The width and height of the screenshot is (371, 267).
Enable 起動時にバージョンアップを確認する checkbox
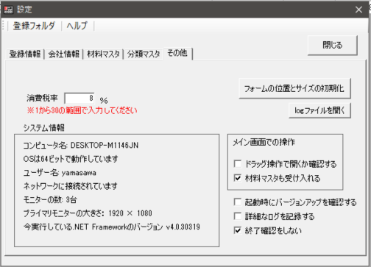[238, 202]
